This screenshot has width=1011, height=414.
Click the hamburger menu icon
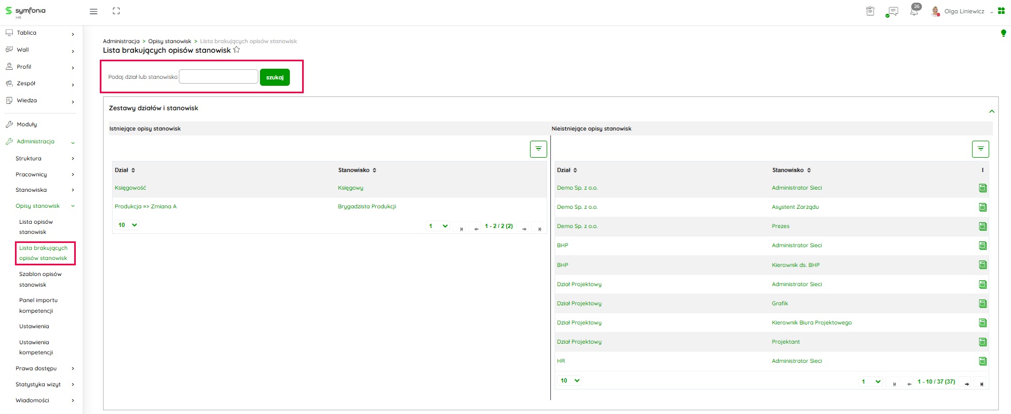click(93, 11)
